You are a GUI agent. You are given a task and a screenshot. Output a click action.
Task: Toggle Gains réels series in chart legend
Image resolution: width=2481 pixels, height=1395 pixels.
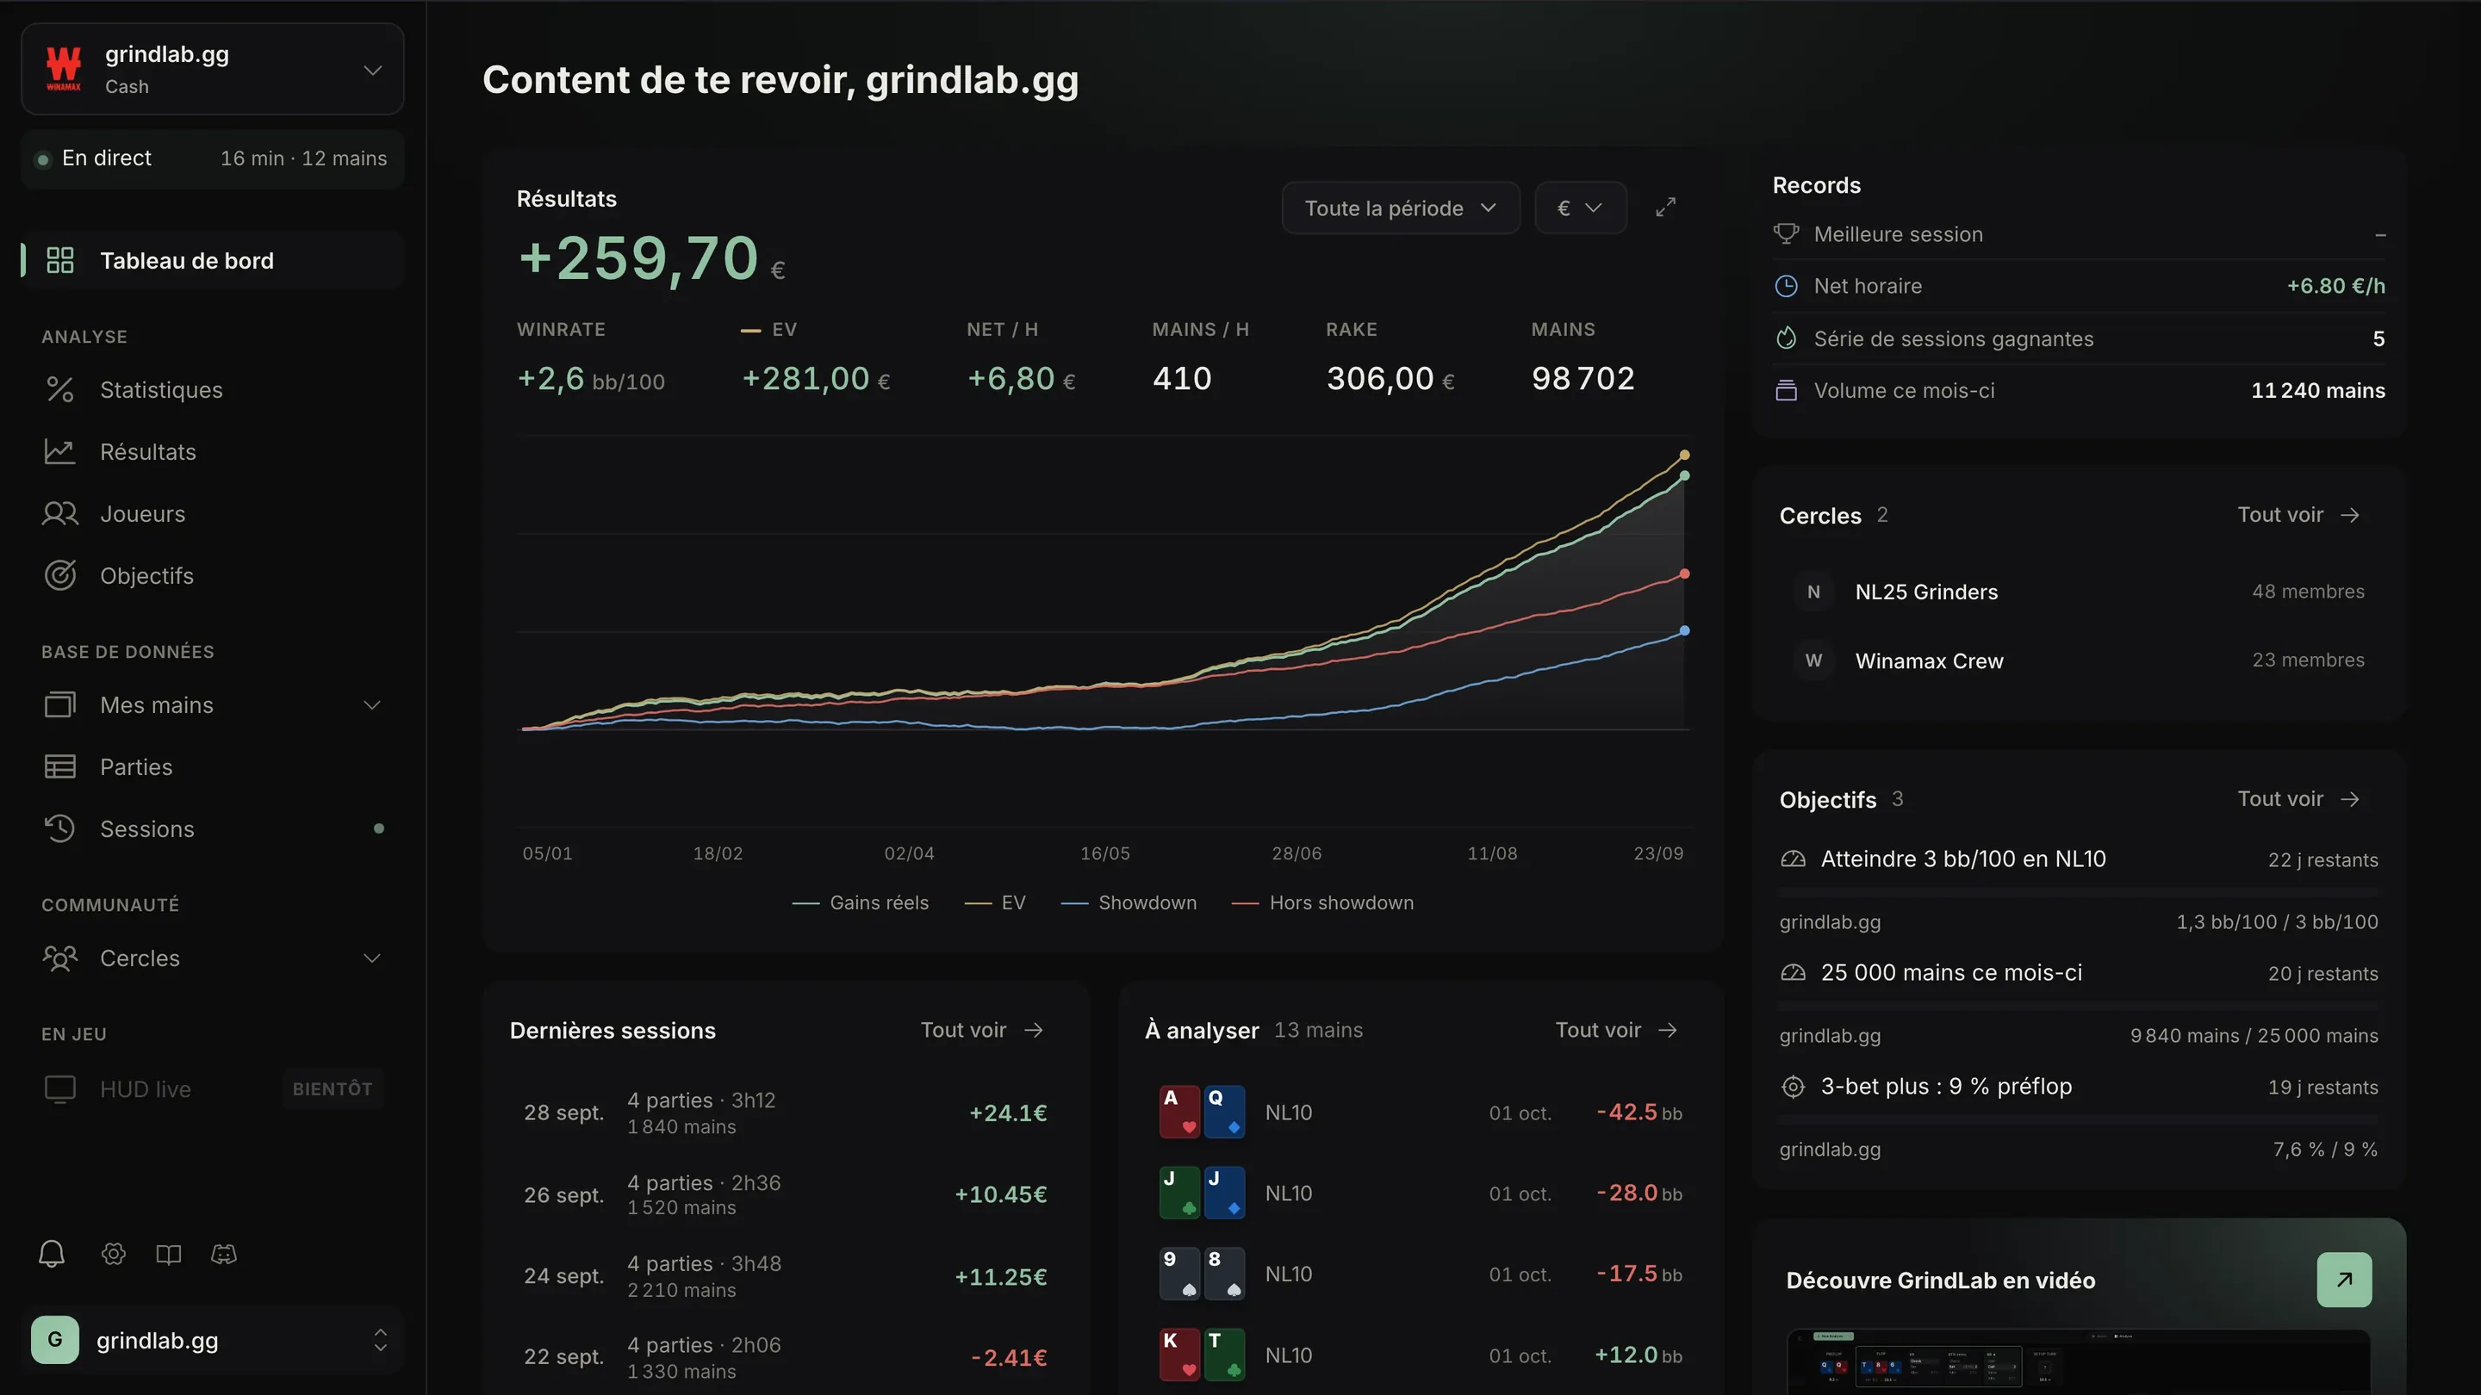pos(860,903)
